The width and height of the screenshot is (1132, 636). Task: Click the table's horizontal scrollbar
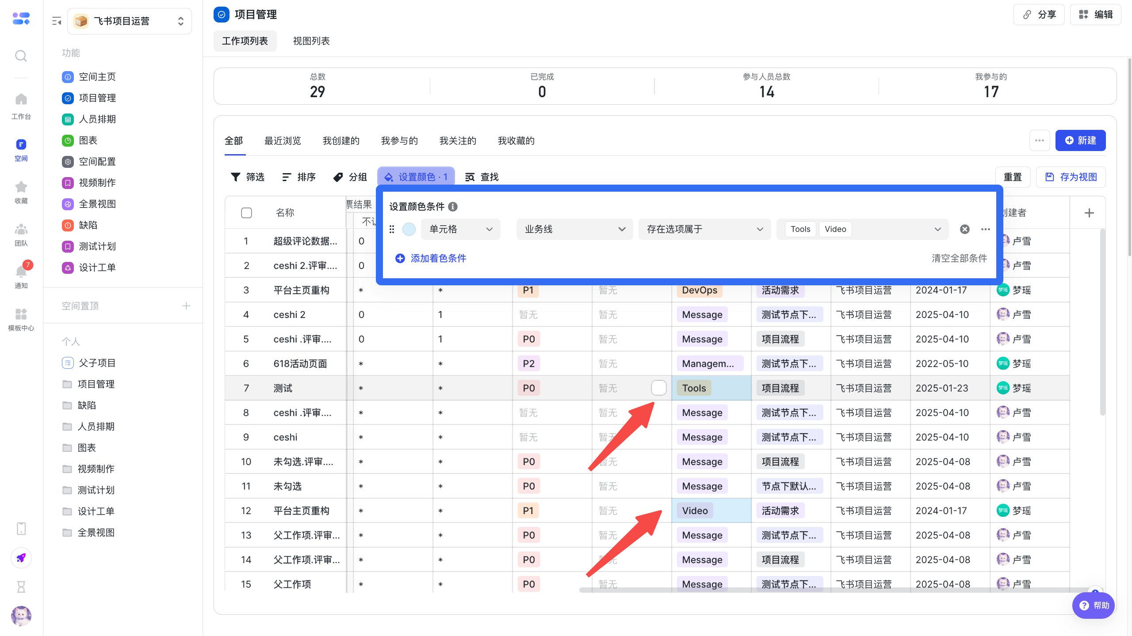[840, 590]
